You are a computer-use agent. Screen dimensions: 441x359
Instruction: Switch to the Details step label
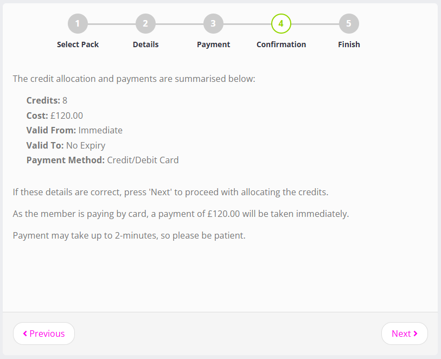(145, 44)
